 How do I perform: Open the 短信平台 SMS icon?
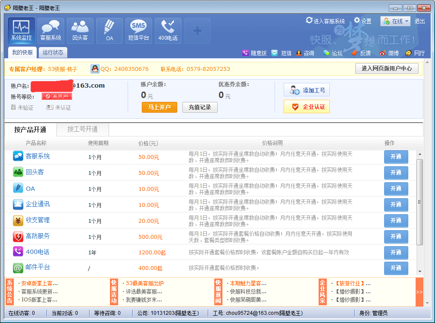138,30
